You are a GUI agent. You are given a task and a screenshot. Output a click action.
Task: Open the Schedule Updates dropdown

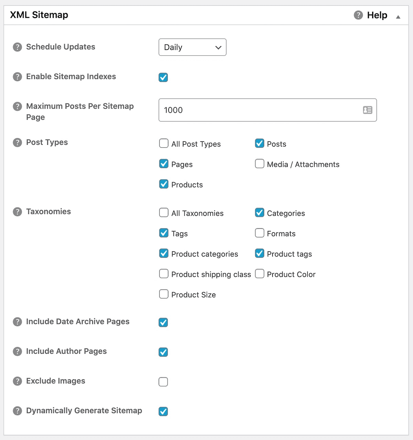[x=192, y=47]
